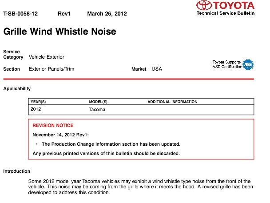Click the 2012 year table cell

tap(36, 109)
